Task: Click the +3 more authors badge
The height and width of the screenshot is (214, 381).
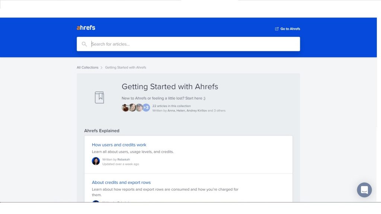Action: point(146,108)
